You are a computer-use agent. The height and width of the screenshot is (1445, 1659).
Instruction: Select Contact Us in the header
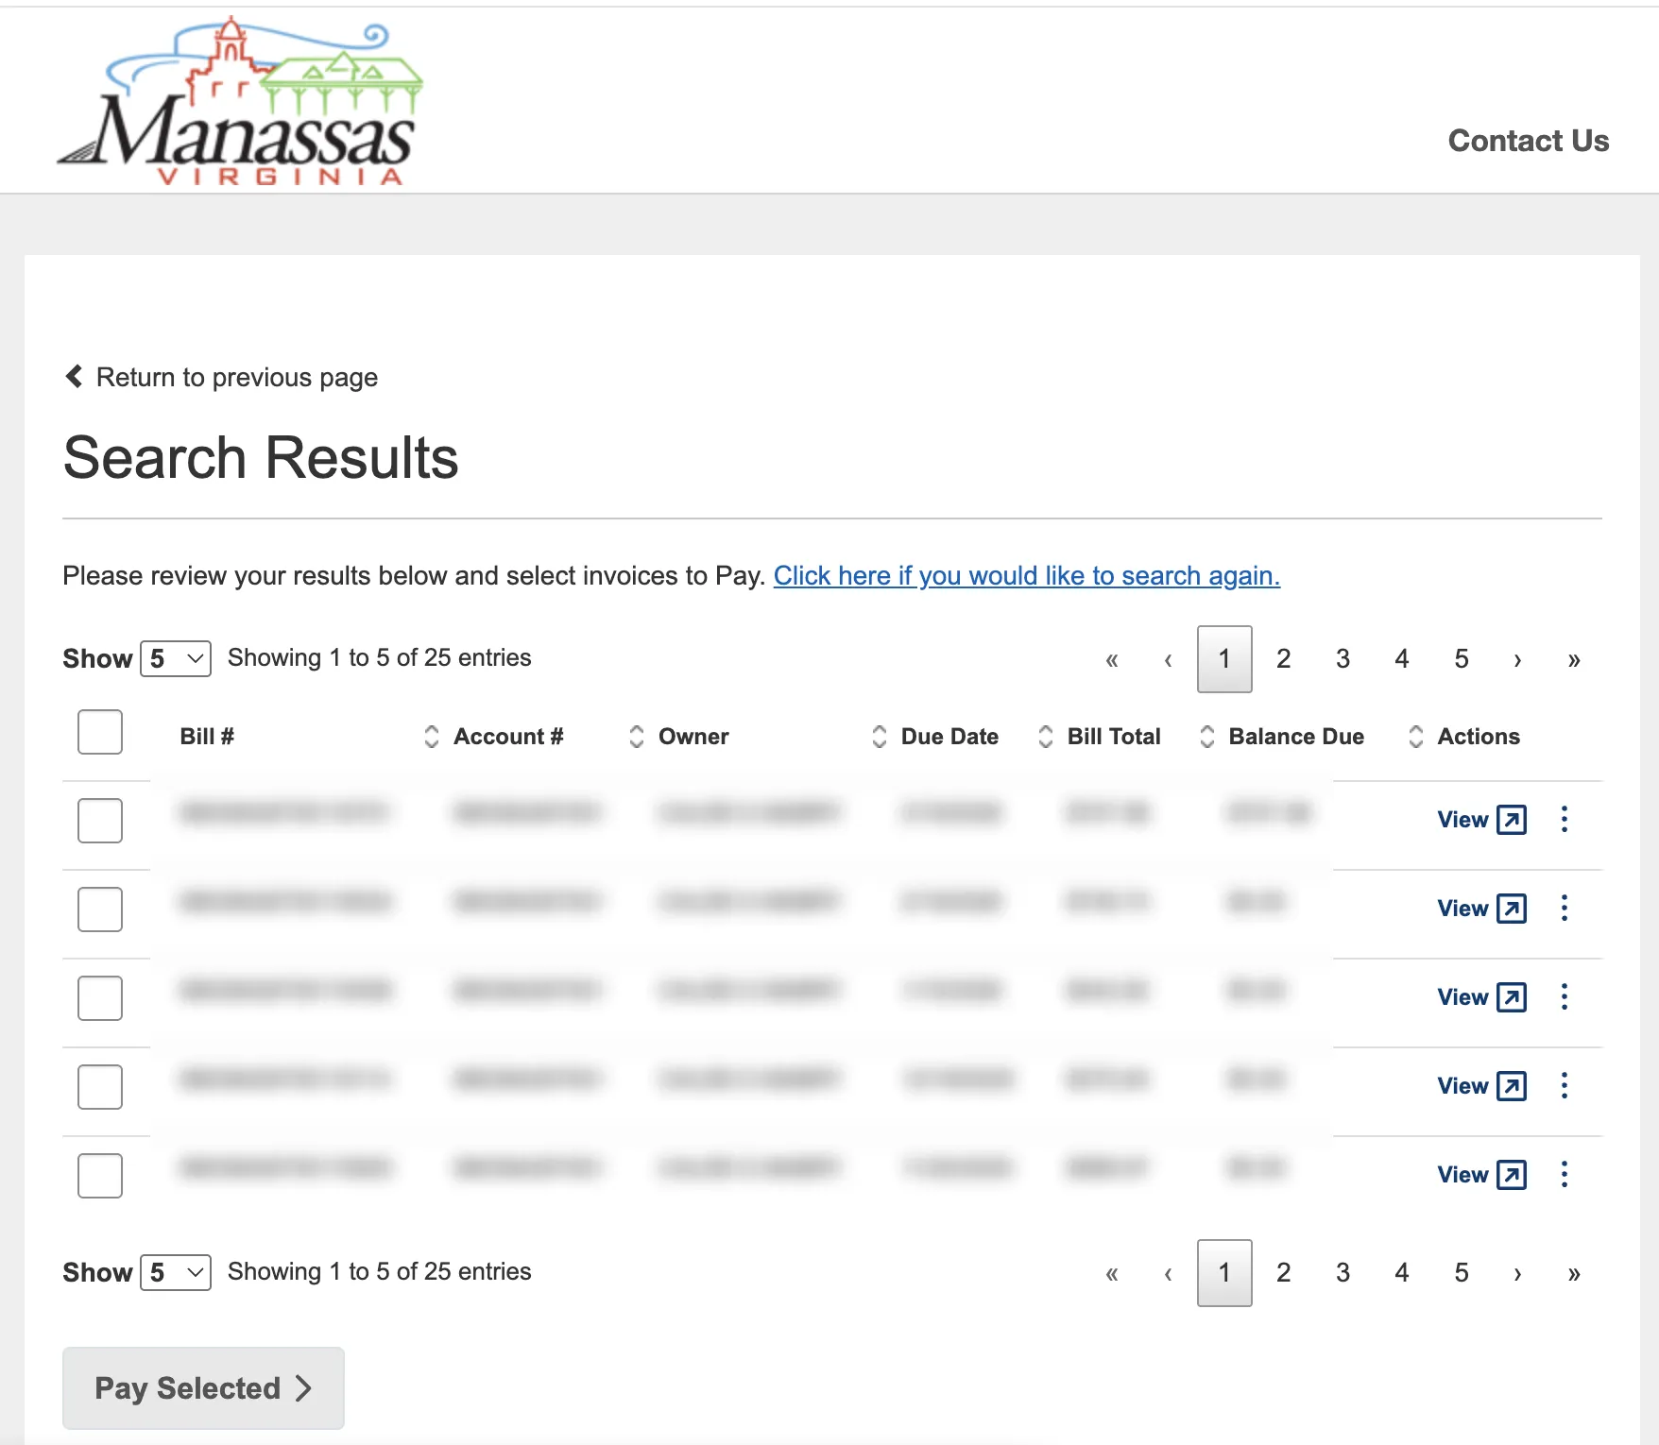pos(1528,141)
